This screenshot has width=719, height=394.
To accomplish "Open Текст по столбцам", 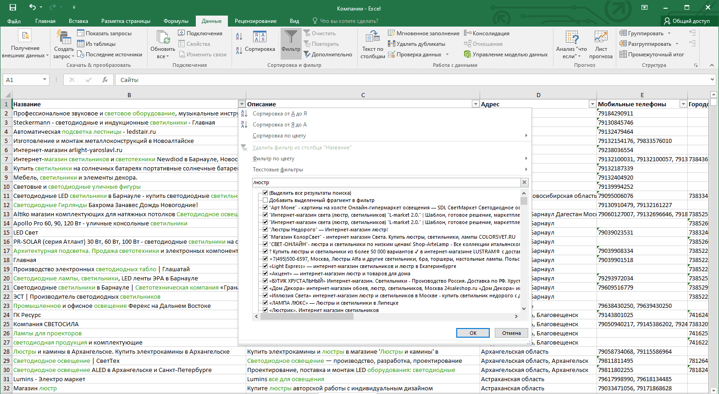I will 373,44.
